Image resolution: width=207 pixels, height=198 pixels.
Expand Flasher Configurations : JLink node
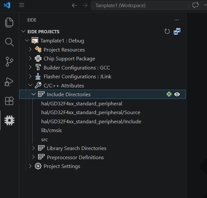30,76
